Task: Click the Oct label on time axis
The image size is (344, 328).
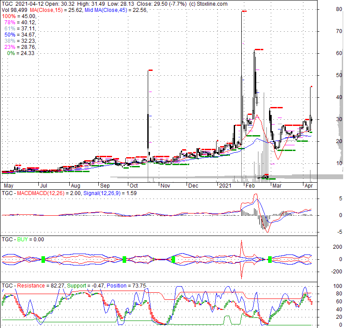Action: click(x=133, y=186)
